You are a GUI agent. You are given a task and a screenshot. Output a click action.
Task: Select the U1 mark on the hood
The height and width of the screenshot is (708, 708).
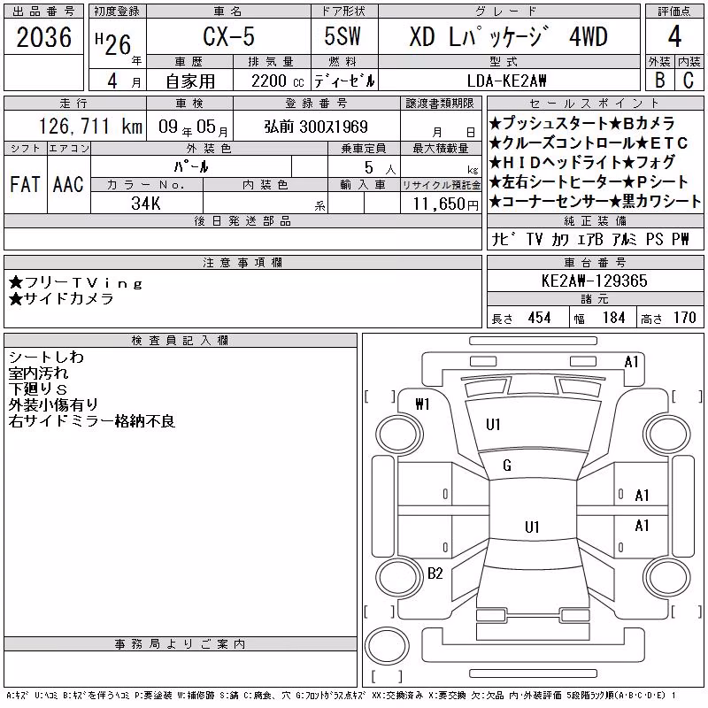click(x=493, y=425)
